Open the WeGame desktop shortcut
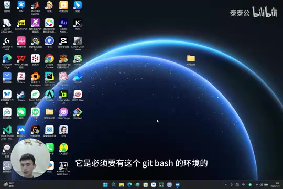The image size is (283, 189). (x=35, y=131)
